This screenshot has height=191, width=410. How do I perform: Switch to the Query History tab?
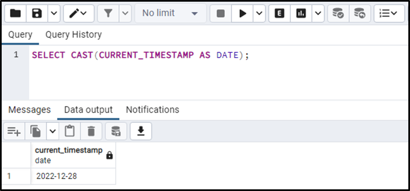pyautogui.click(x=74, y=34)
